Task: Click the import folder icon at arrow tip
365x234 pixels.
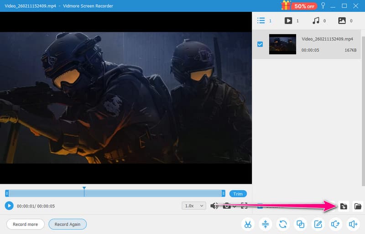Action: [344, 206]
